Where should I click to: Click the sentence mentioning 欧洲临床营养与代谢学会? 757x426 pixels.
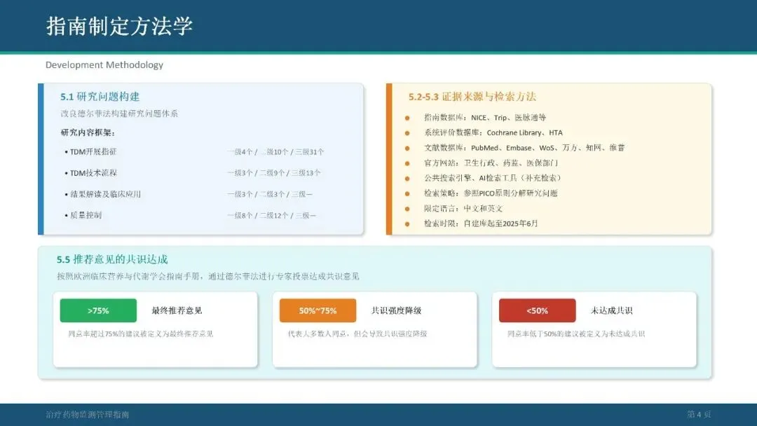coord(208,277)
